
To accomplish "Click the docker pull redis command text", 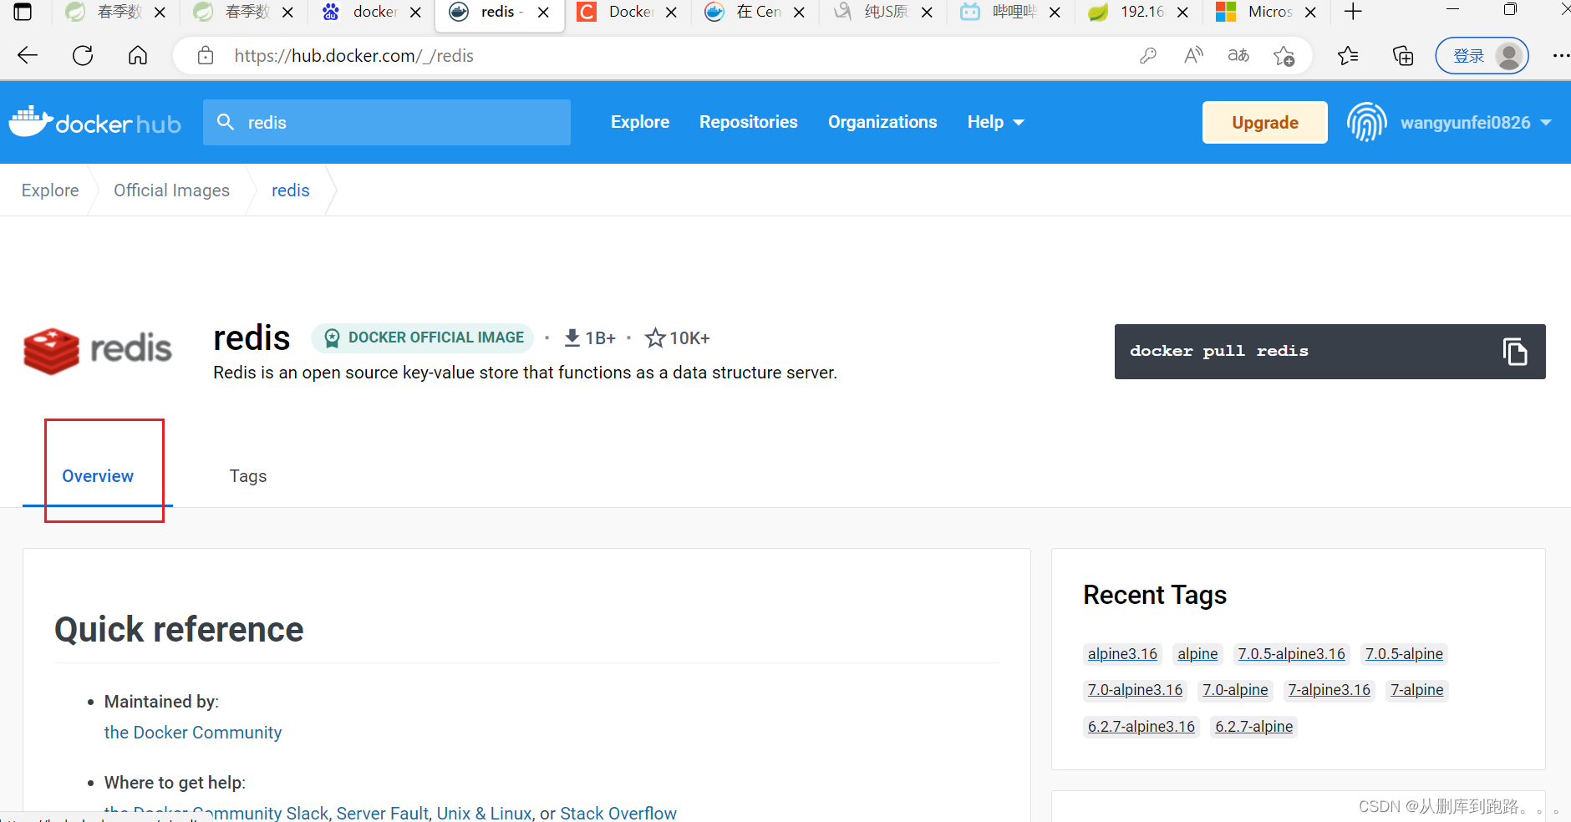I will [x=1218, y=352].
